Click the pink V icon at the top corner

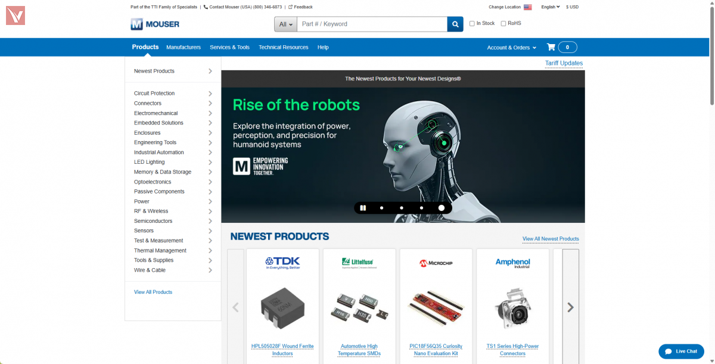click(15, 15)
